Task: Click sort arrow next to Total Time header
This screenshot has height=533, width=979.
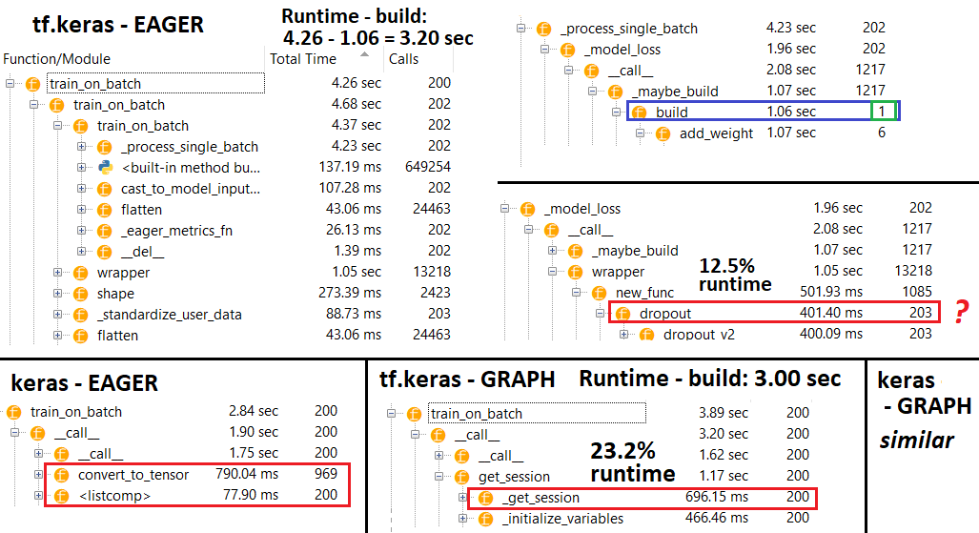Action: pyautogui.click(x=364, y=55)
